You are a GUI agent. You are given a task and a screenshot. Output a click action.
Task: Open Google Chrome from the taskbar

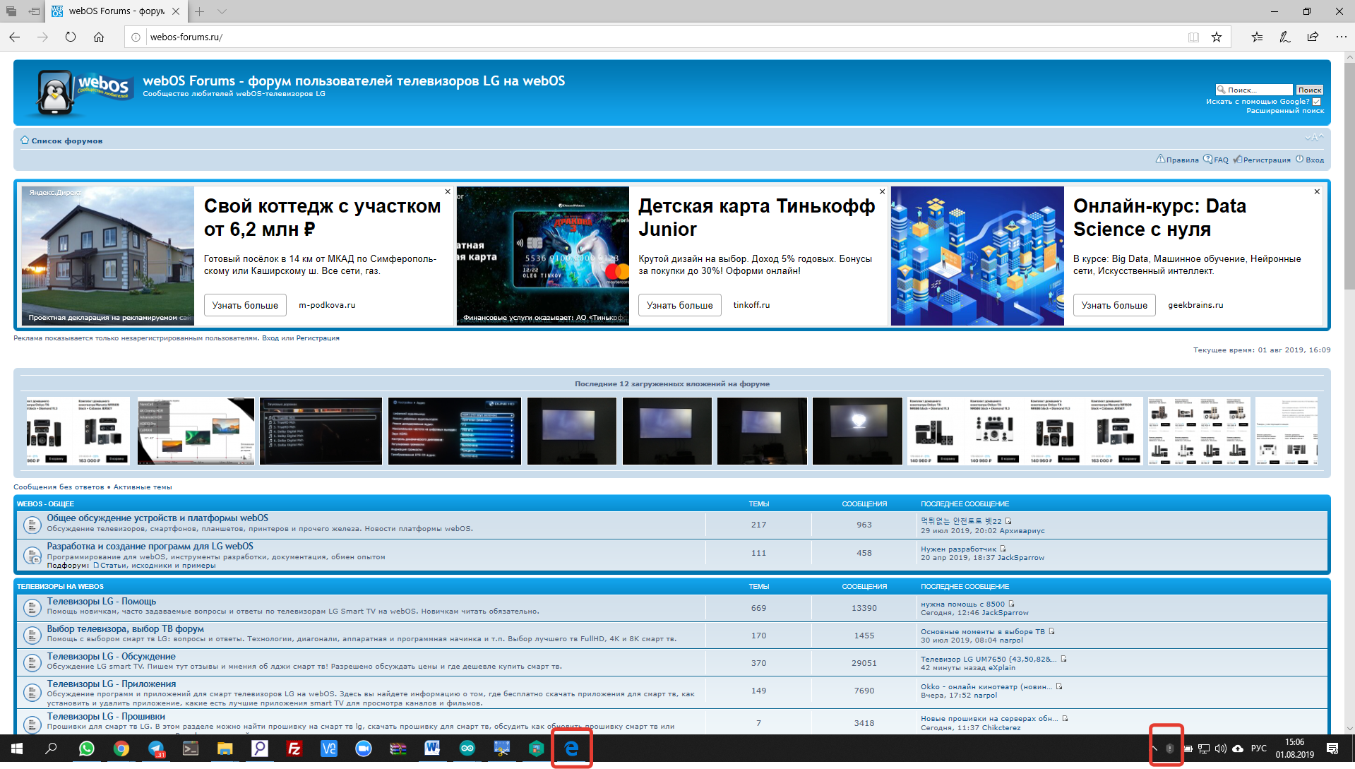click(x=121, y=749)
